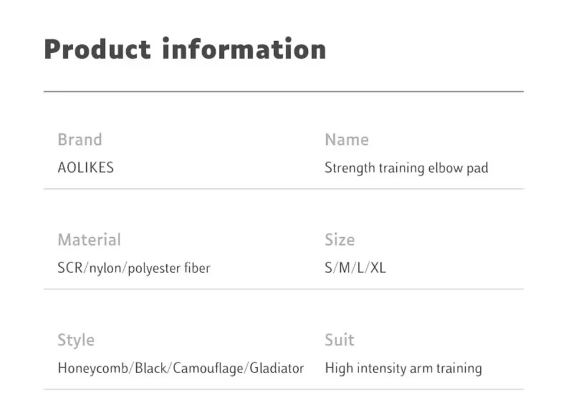Click "polyester fiber" in the Material value
The height and width of the screenshot is (415, 566).
[x=169, y=269]
